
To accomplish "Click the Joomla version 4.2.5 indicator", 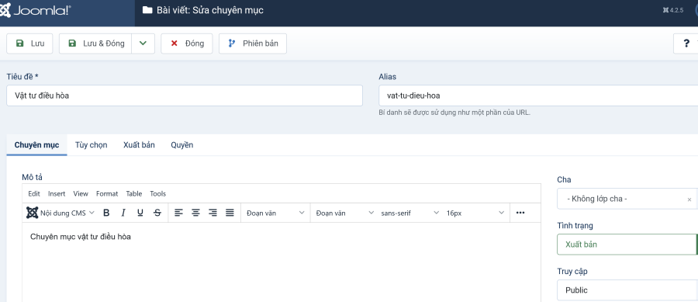I will pyautogui.click(x=673, y=10).
